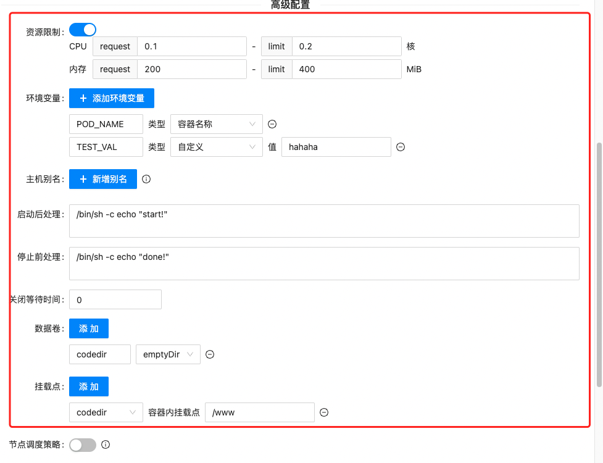This screenshot has width=603, height=463.
Task: Open the codedir mount volume dropdown
Action: tap(106, 412)
